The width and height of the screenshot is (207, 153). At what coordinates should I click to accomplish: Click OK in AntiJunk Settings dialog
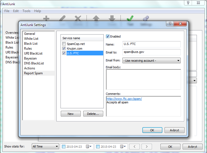[152, 130]
